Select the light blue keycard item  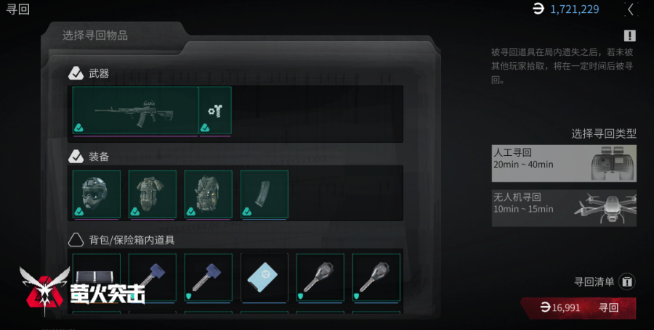coord(265,277)
